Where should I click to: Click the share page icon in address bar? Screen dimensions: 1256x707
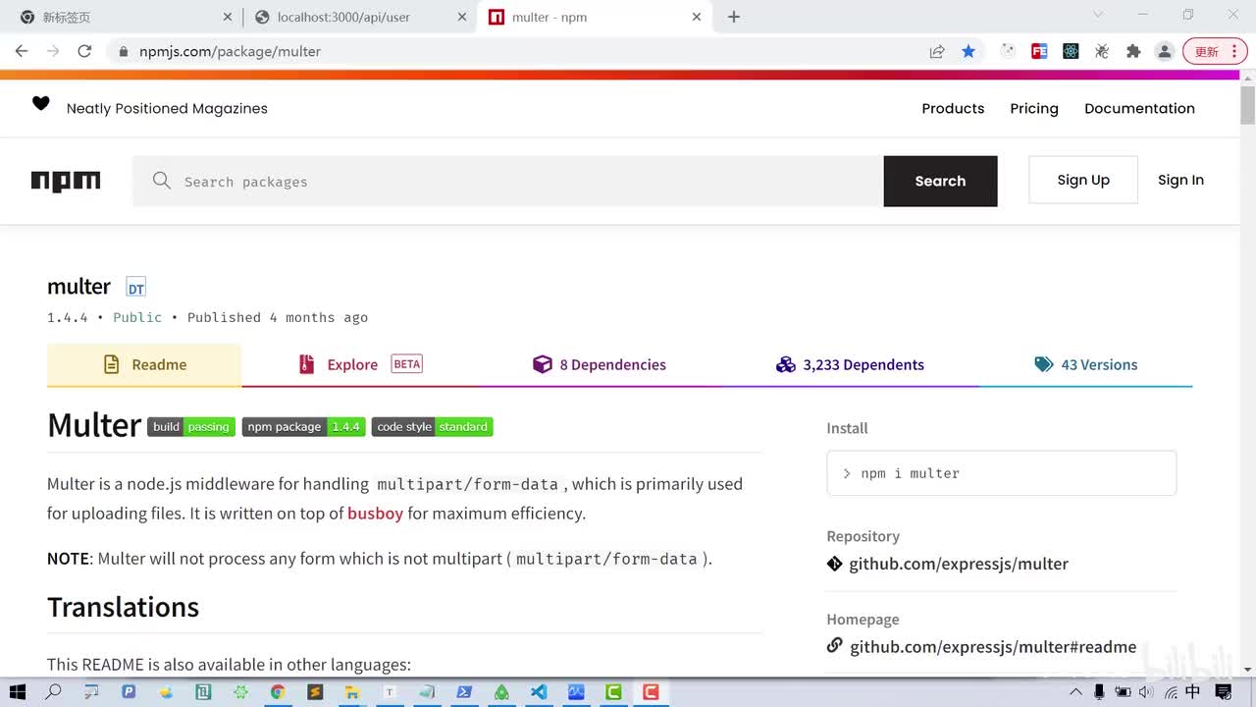tap(937, 51)
